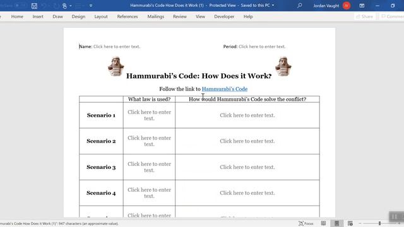Switch to the Design tab
Image resolution: width=404 pixels, height=227 pixels.
78,16
